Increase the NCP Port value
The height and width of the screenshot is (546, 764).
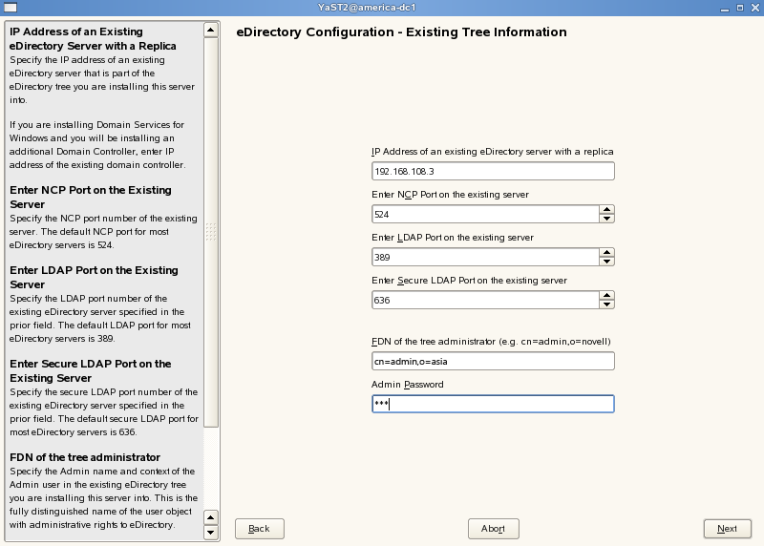(605, 209)
